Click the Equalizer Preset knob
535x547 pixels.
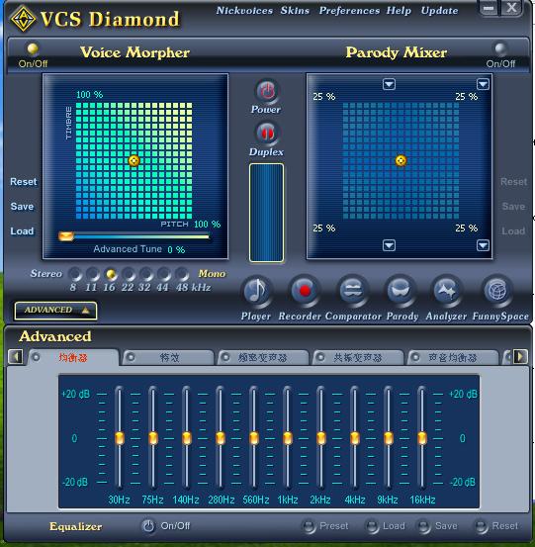pos(309,526)
